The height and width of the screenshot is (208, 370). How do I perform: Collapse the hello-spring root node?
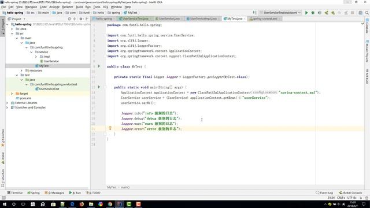click(x=8, y=24)
